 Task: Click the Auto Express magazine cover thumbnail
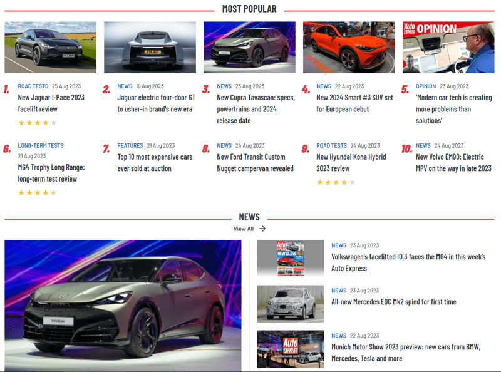tap(291, 259)
